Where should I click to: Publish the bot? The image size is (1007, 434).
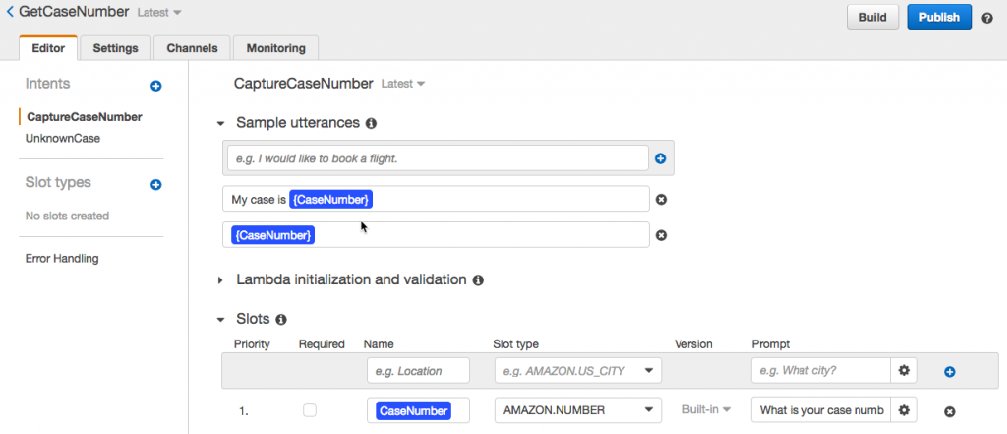pyautogui.click(x=939, y=18)
